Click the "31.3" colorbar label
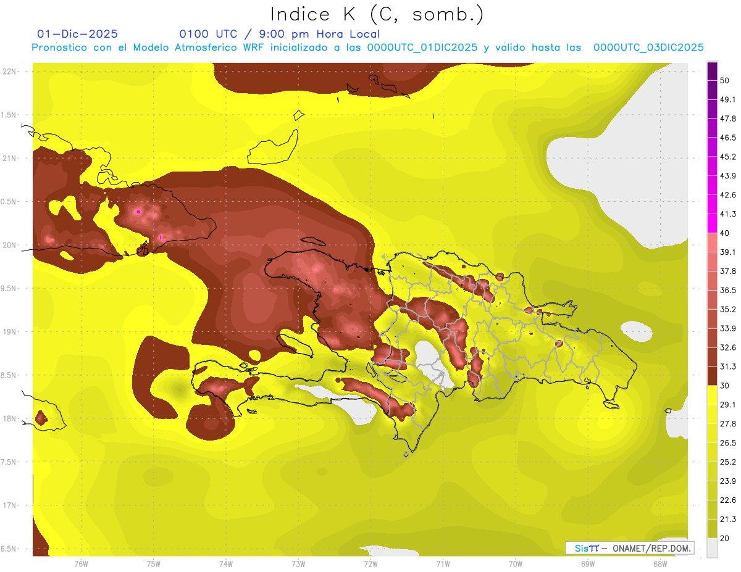The height and width of the screenshot is (572, 741). (x=728, y=367)
